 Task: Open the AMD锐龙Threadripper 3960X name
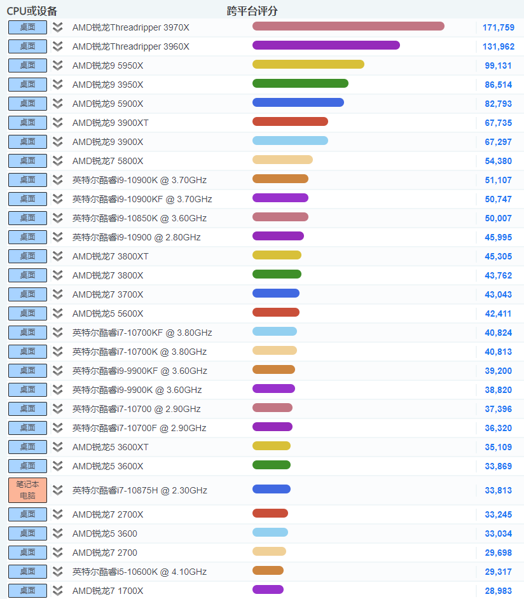click(x=130, y=46)
